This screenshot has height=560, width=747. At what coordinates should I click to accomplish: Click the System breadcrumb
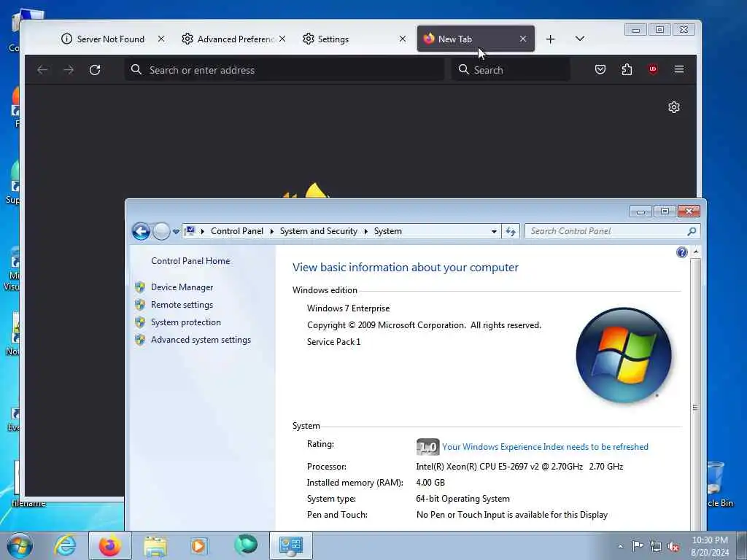tap(388, 231)
